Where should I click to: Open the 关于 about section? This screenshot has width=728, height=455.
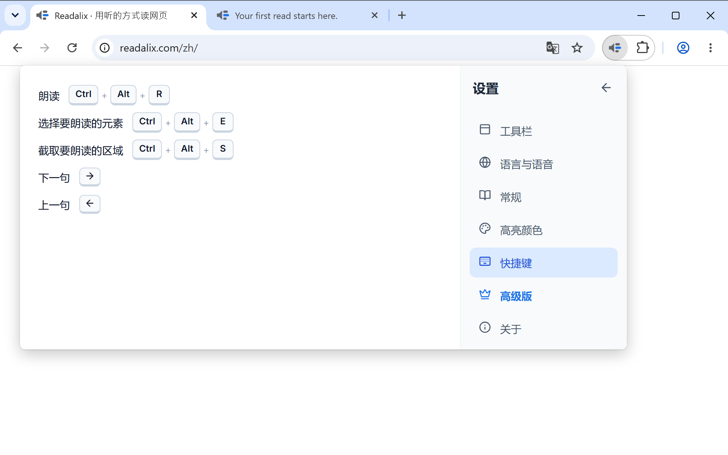[543, 329]
